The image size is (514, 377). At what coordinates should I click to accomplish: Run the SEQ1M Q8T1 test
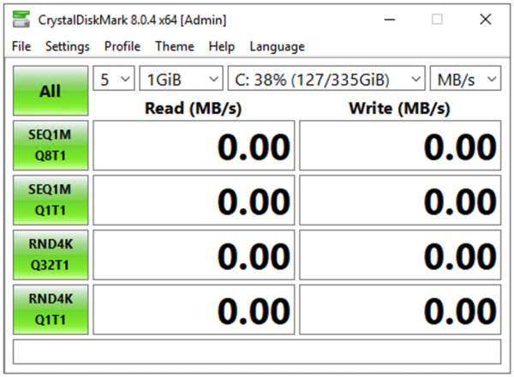tap(51, 146)
